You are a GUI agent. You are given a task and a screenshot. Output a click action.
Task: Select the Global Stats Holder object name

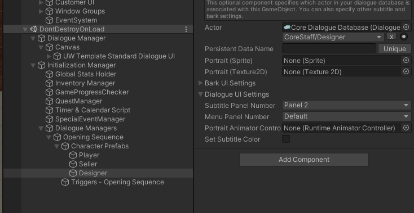pos(86,74)
